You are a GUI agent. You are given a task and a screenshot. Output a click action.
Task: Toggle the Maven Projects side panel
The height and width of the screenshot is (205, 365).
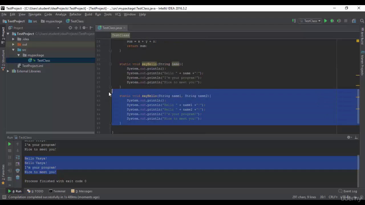[362, 63]
